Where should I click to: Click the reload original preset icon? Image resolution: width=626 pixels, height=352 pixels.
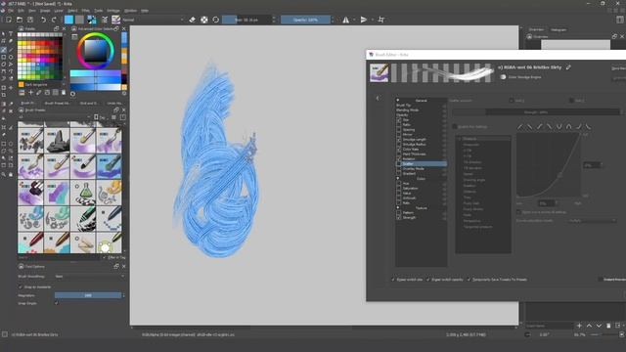[x=215, y=20]
